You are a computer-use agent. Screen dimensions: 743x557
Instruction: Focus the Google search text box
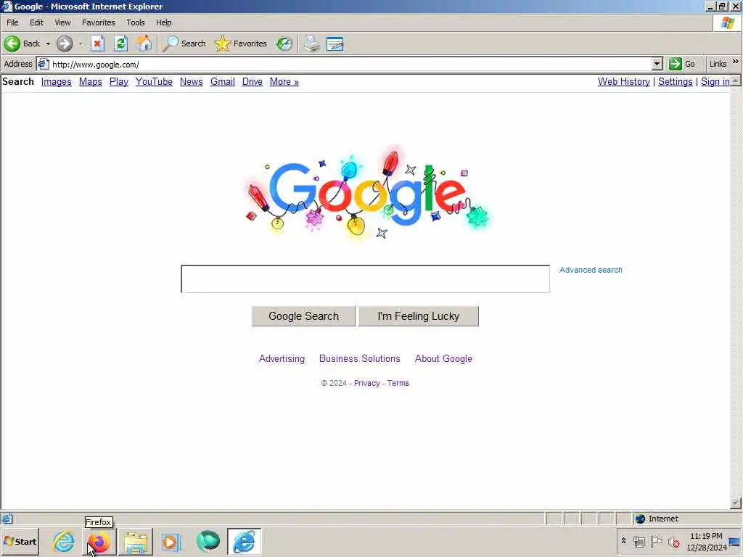366,279
